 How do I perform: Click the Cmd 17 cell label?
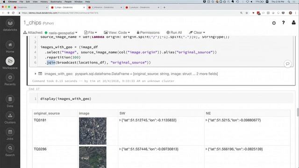[34, 89]
